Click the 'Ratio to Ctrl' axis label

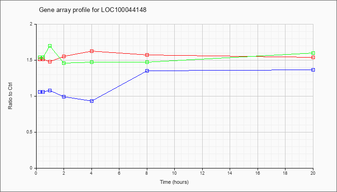(x=10, y=96)
